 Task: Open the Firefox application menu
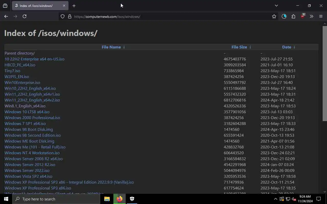[x=321, y=16]
